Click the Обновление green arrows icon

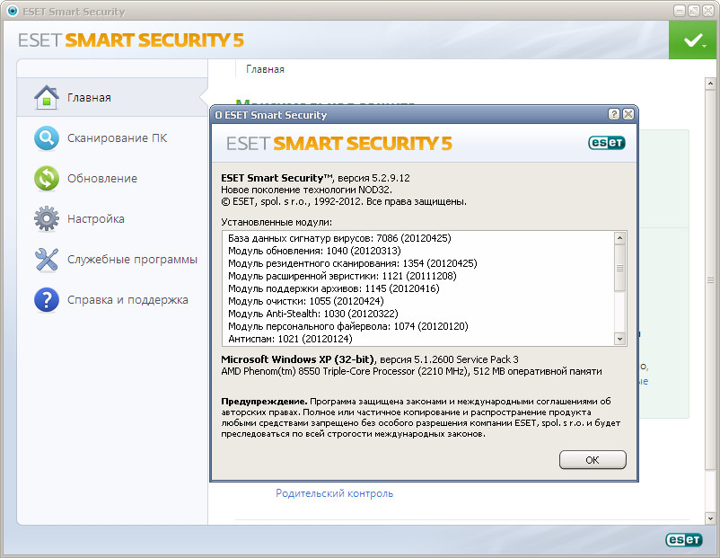[x=46, y=178]
